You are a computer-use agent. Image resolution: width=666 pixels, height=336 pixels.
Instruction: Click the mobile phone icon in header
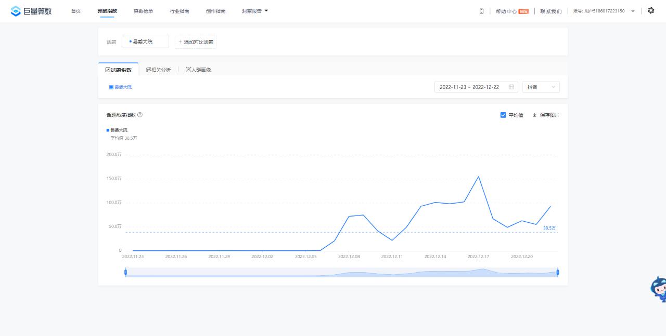(x=481, y=11)
